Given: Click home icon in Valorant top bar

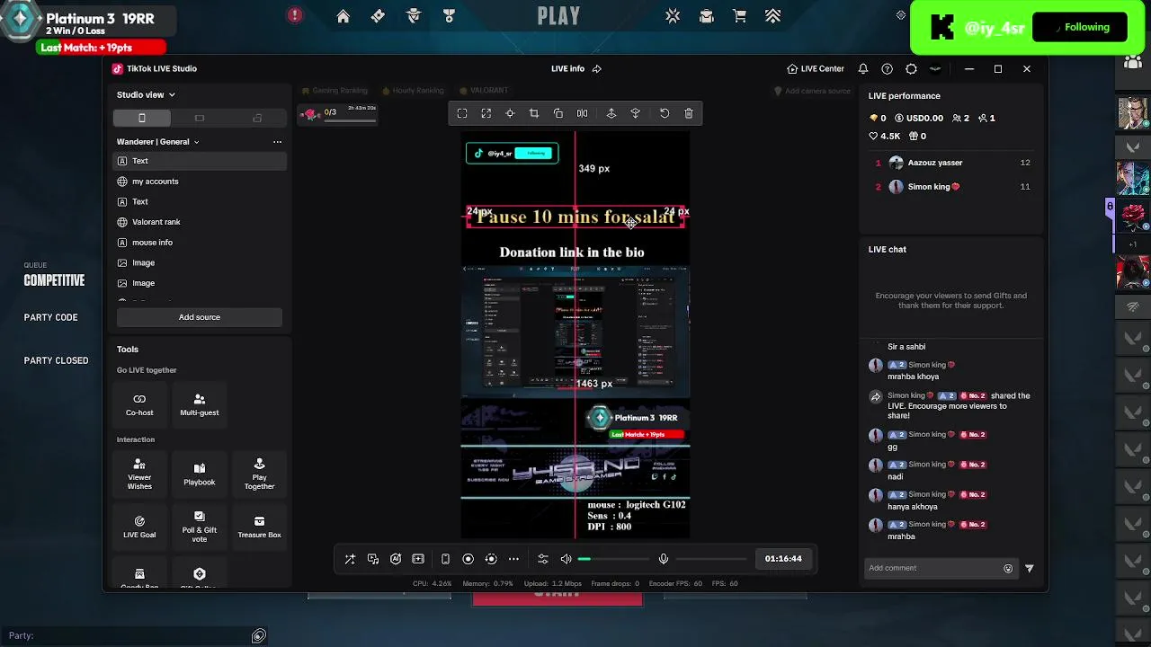Looking at the screenshot, I should pos(343,16).
